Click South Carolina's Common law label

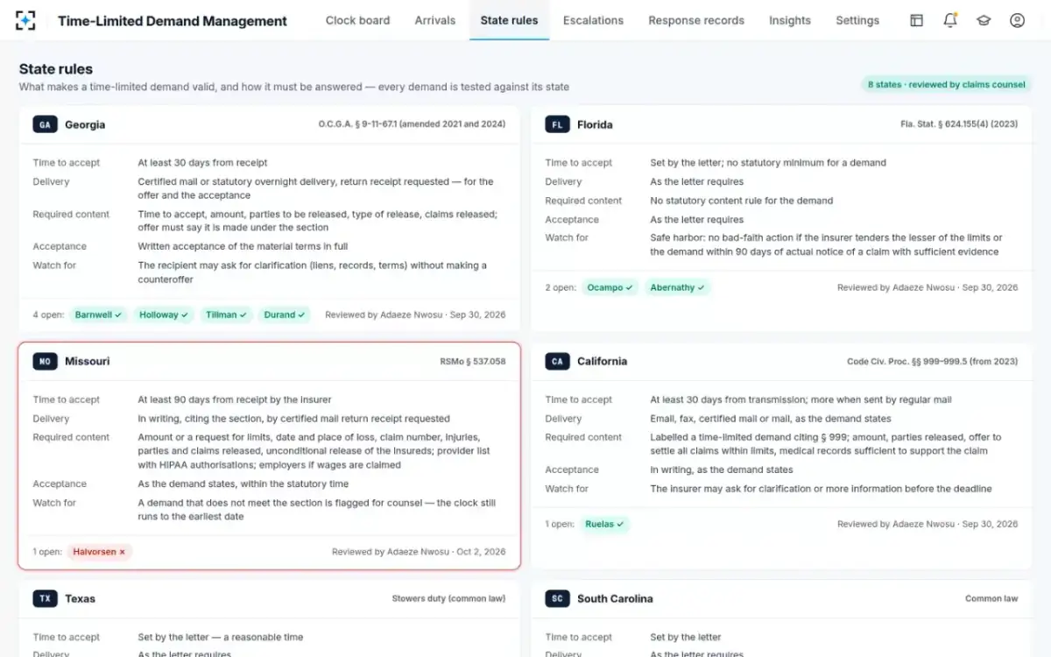[x=991, y=598]
